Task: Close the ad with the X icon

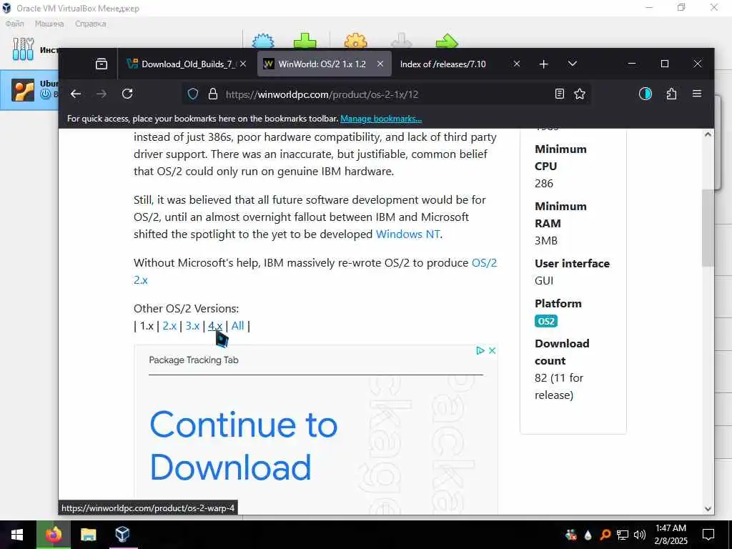Action: pyautogui.click(x=492, y=350)
